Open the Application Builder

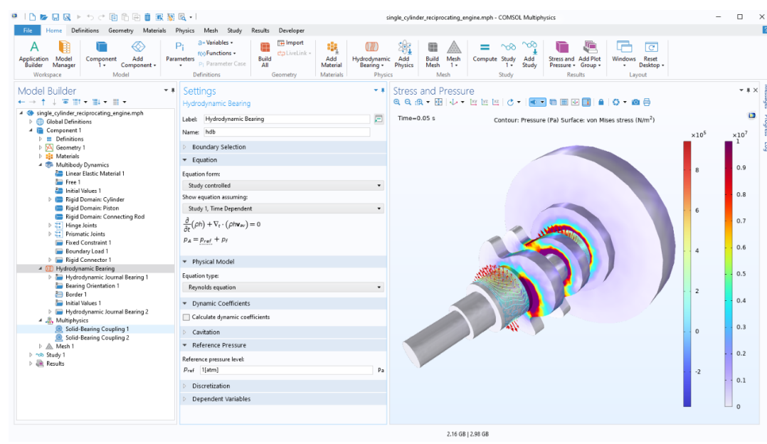pos(33,54)
